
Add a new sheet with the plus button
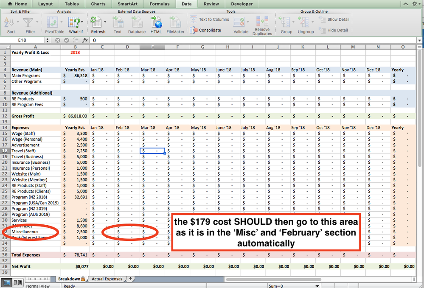point(130,279)
